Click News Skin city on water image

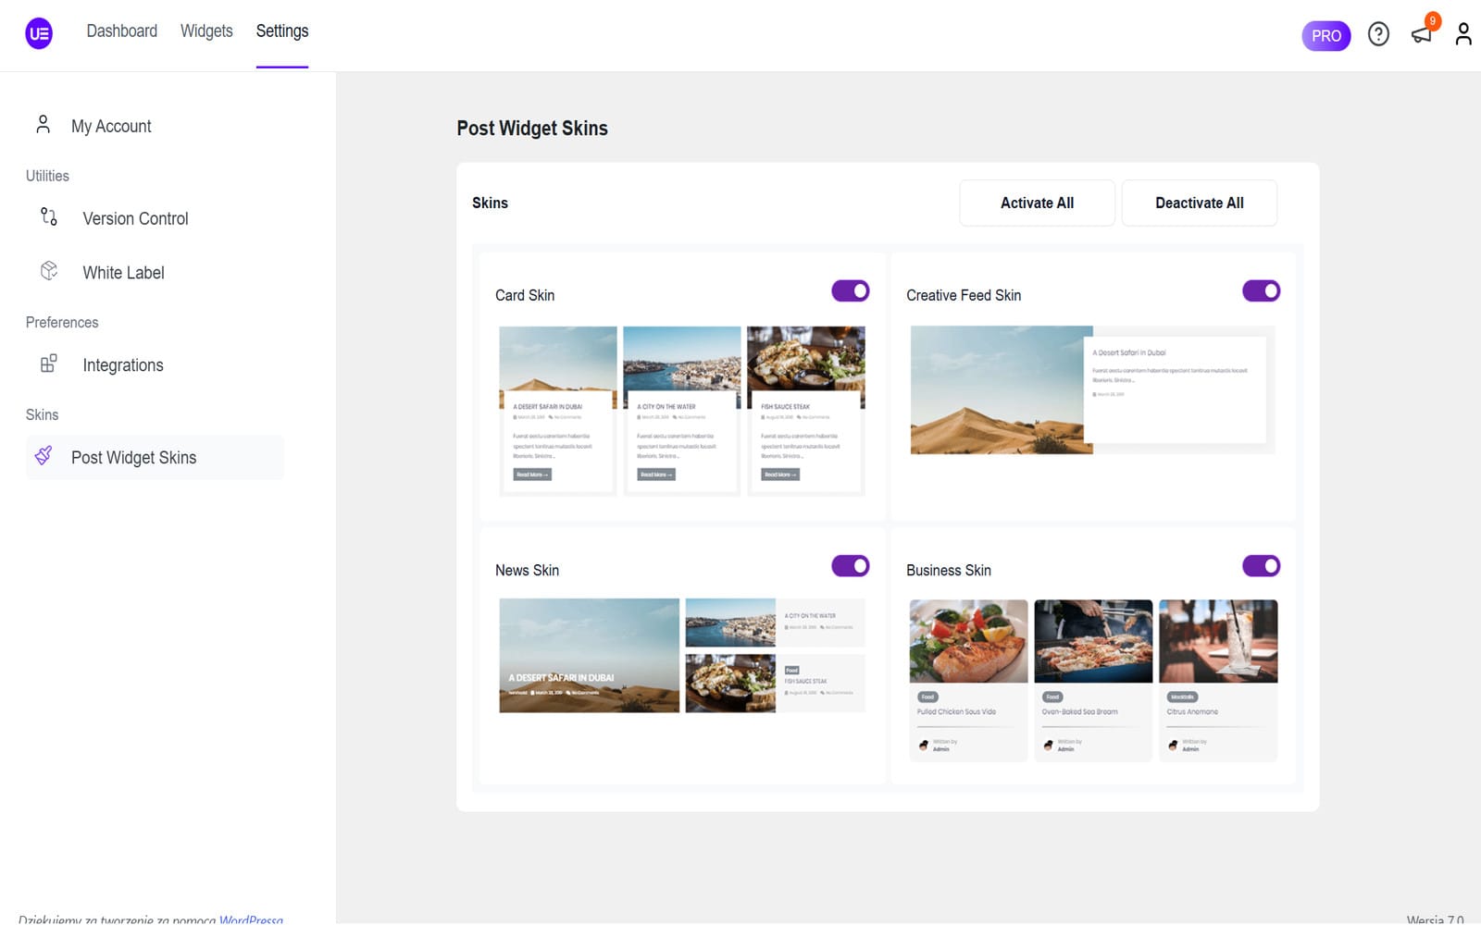pos(730,623)
